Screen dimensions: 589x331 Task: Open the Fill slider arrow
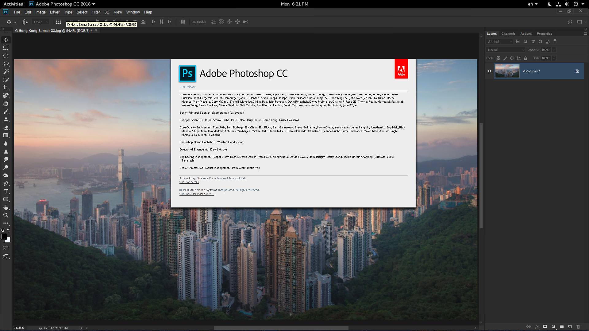click(x=554, y=58)
